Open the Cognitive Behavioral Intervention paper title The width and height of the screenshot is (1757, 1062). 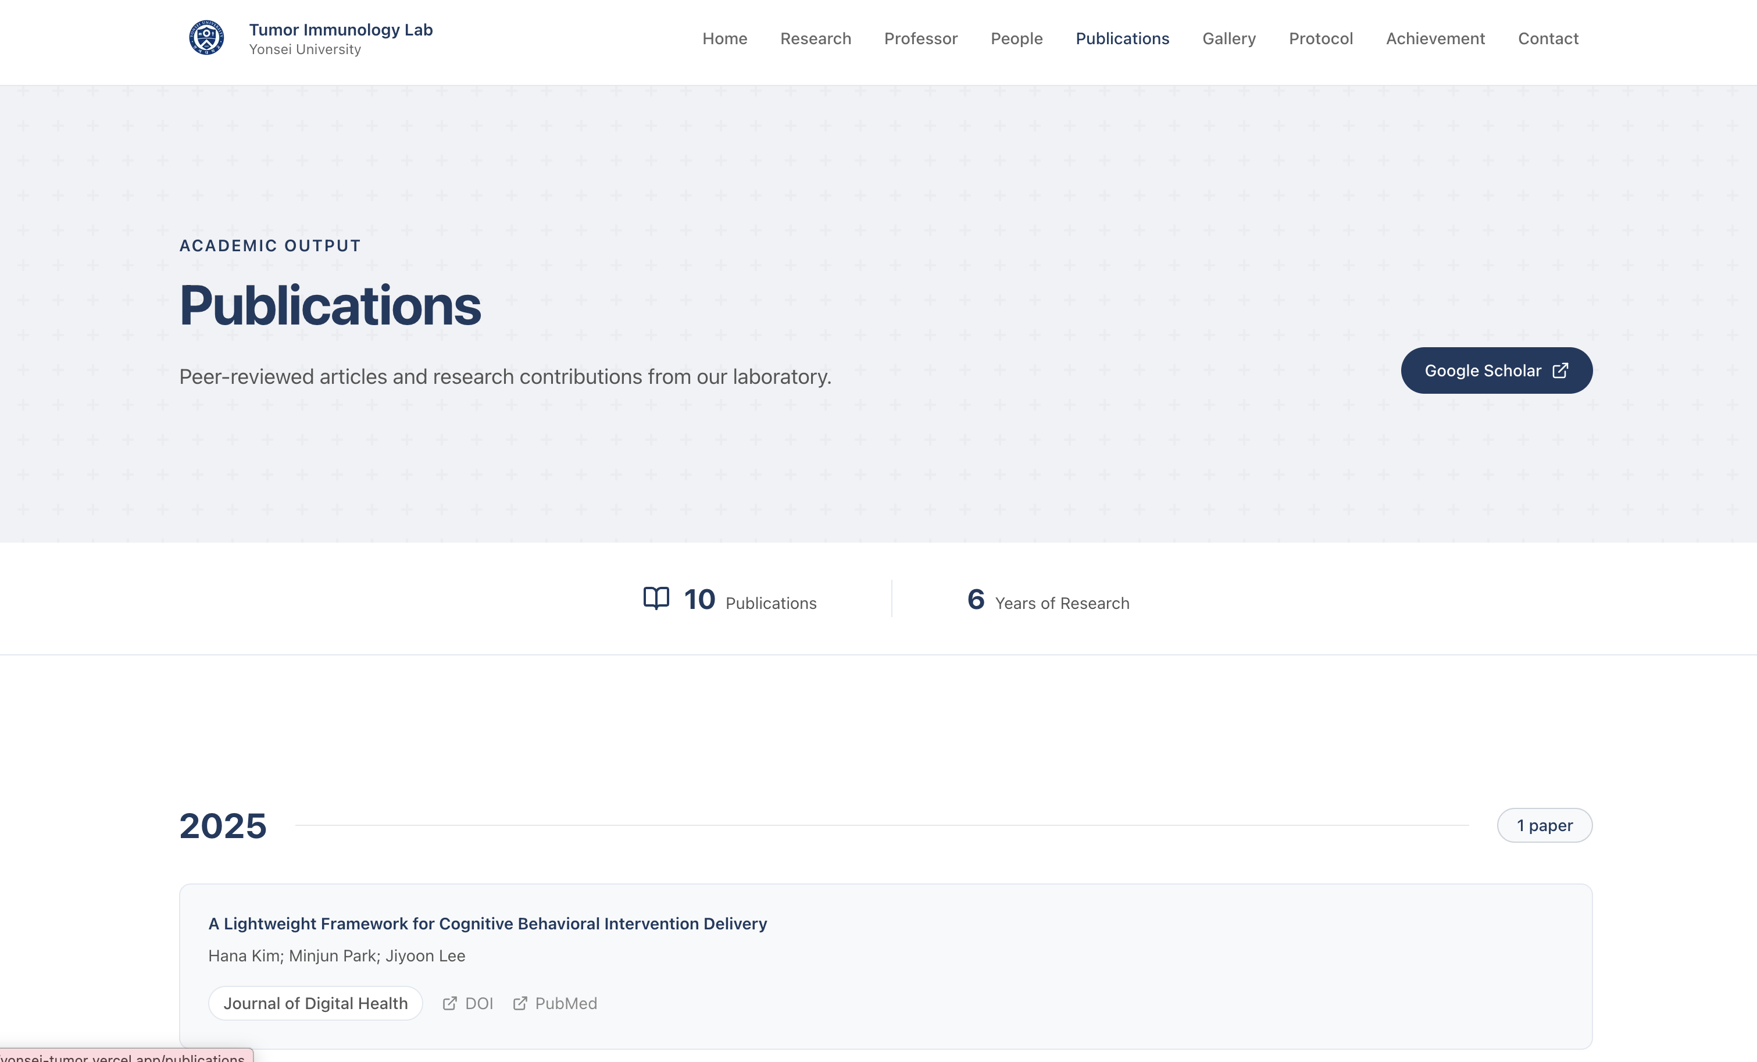487,924
